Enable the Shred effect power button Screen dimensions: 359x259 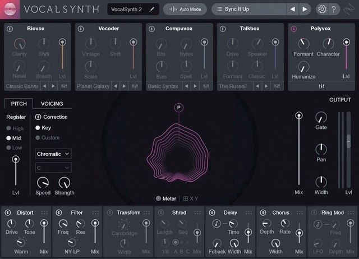[162, 212]
